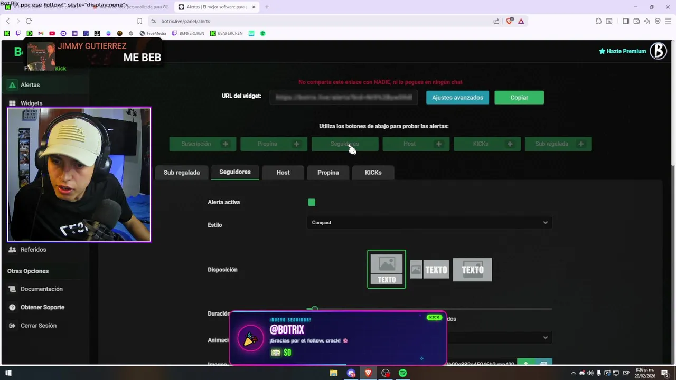Click the BotRix profile avatar logo
Viewport: 676px width, 380px height.
(x=658, y=51)
